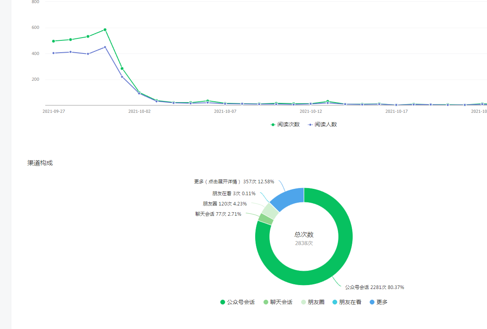
Task: Expand the 更多（点击展开详情）label details
Action: coord(234,182)
